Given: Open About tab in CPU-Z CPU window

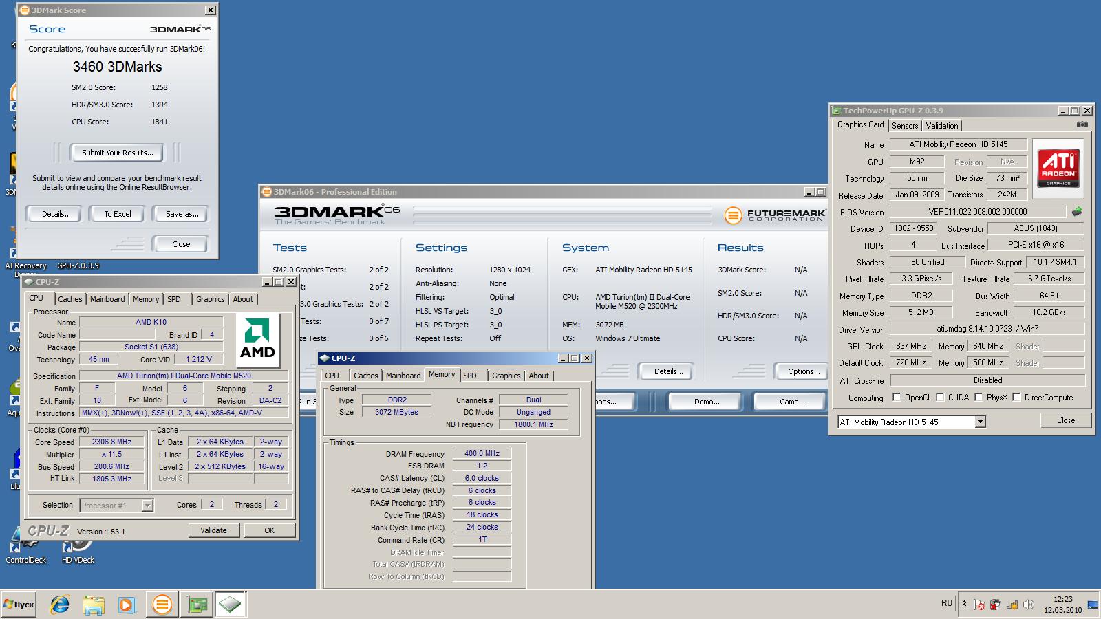Looking at the screenshot, I should [243, 299].
